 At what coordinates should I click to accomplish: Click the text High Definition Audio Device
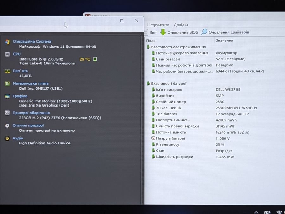click(45, 143)
